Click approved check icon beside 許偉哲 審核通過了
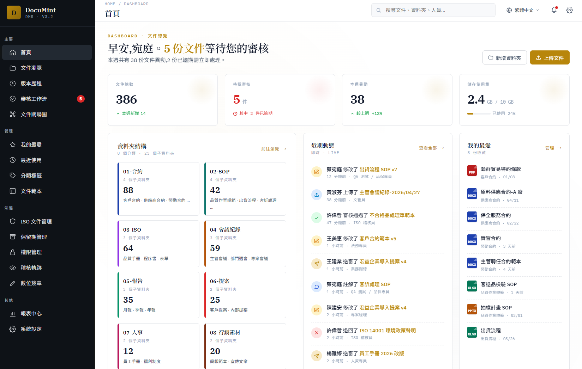The image size is (582, 369). click(317, 218)
